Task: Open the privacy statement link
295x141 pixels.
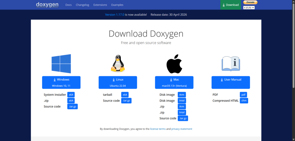Action: [x=182, y=129]
